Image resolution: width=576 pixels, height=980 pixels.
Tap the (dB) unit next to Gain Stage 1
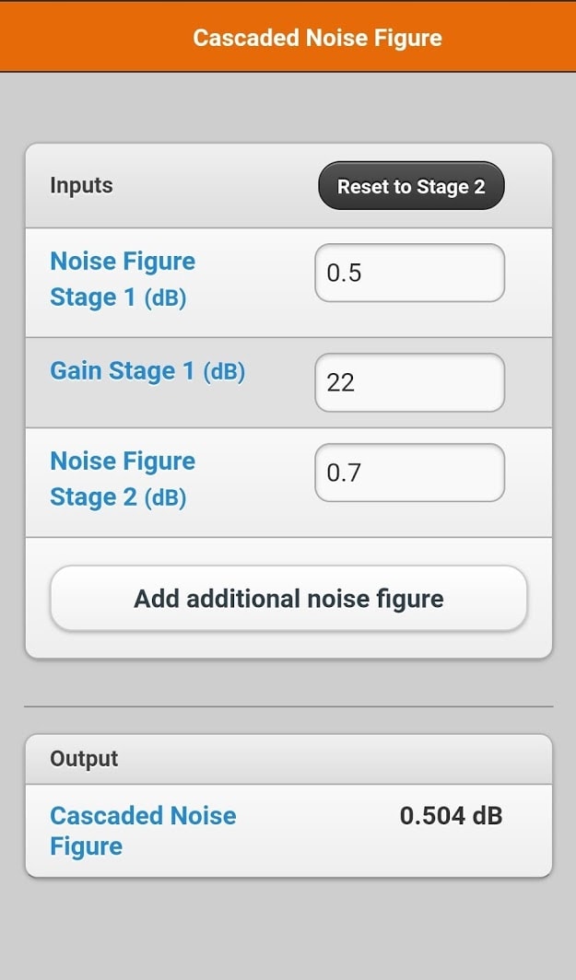(223, 372)
